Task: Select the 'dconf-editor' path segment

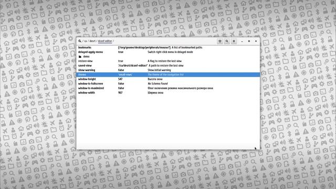Action: (105, 41)
